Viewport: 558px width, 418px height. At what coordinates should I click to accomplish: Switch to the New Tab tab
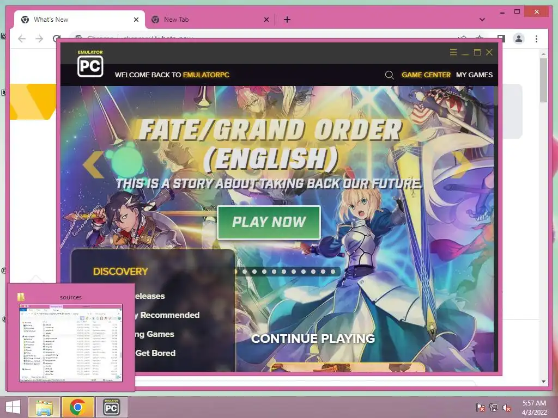pos(210,20)
